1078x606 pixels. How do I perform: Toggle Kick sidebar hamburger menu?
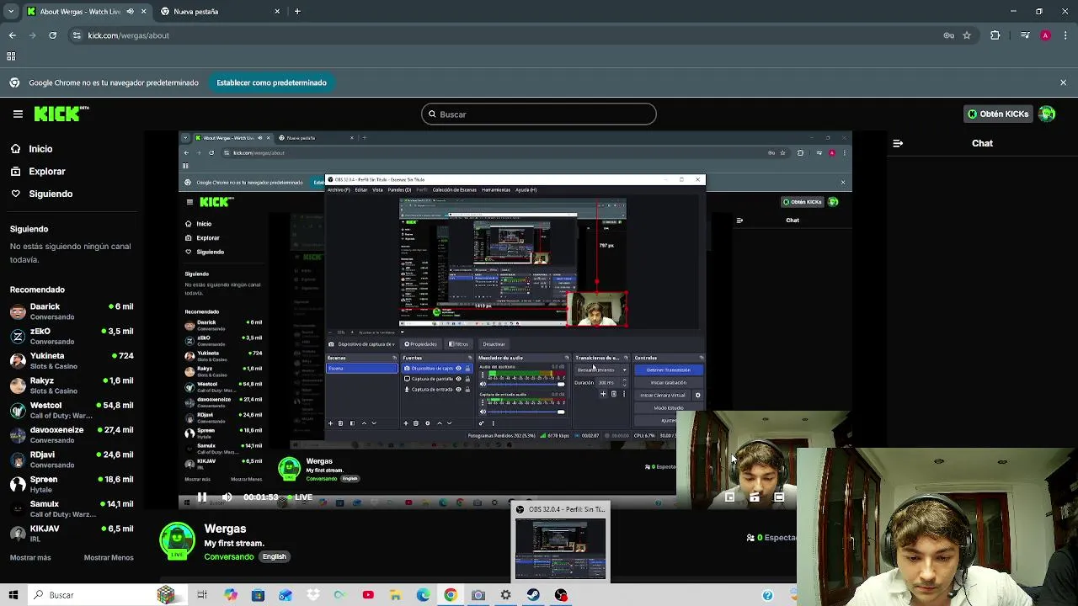(x=18, y=114)
